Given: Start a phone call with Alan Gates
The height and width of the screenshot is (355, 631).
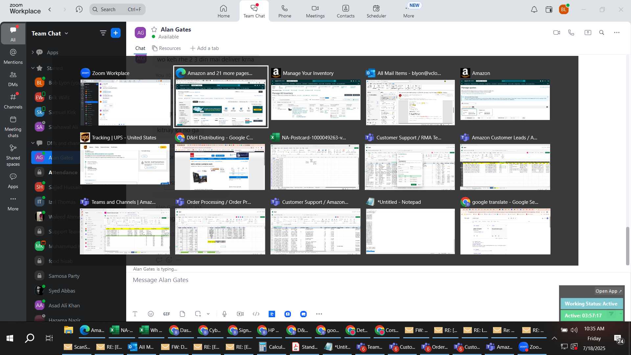Looking at the screenshot, I should (x=571, y=33).
